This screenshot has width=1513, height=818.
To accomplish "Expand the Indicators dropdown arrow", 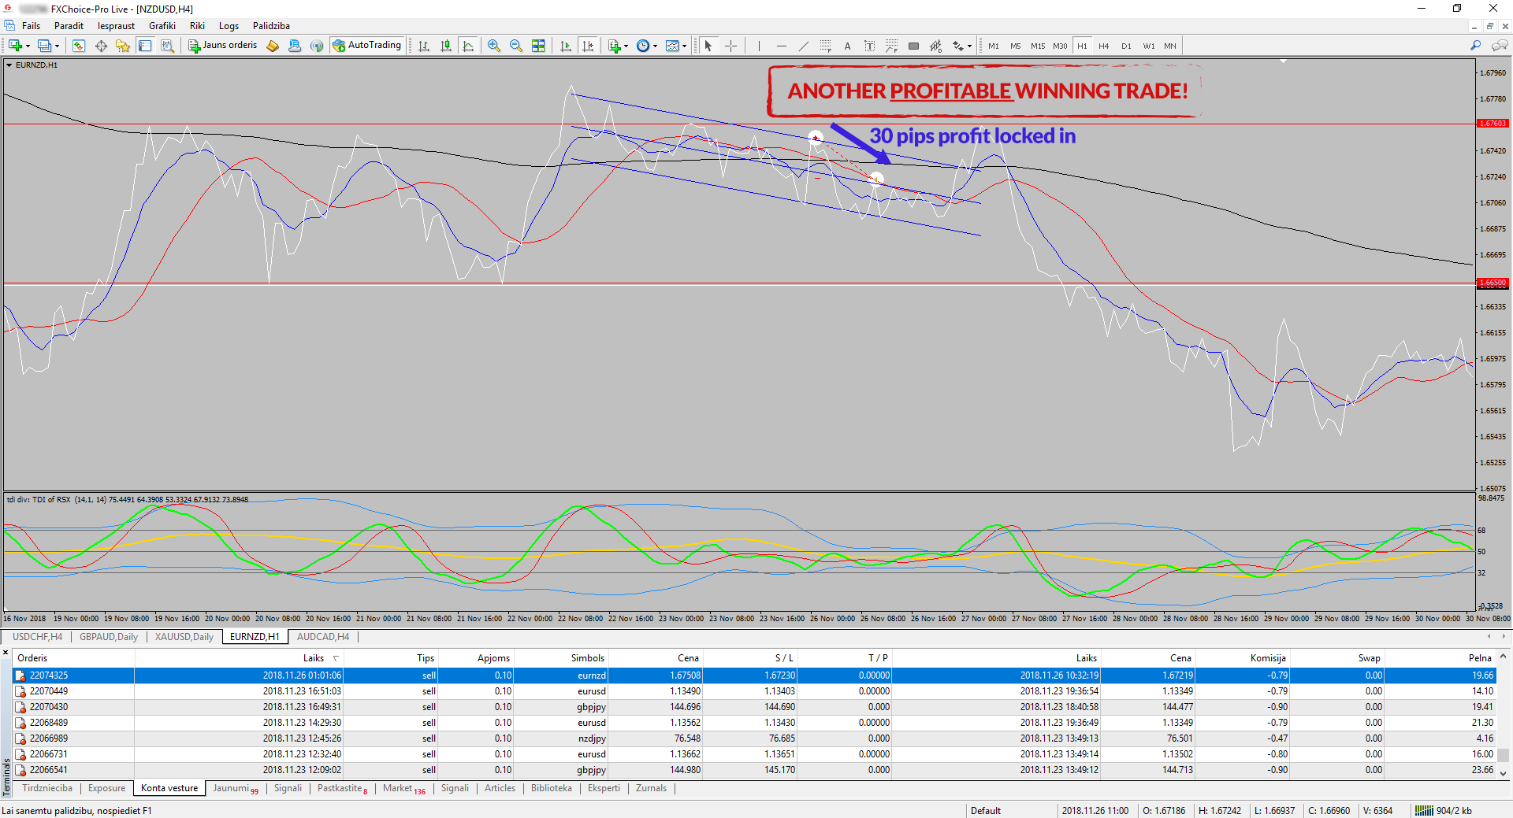I will pos(626,46).
